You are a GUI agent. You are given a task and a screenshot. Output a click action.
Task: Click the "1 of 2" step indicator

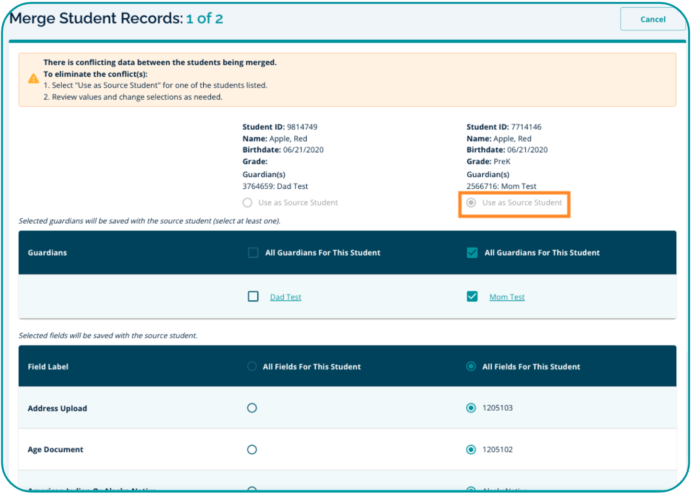[x=205, y=19]
